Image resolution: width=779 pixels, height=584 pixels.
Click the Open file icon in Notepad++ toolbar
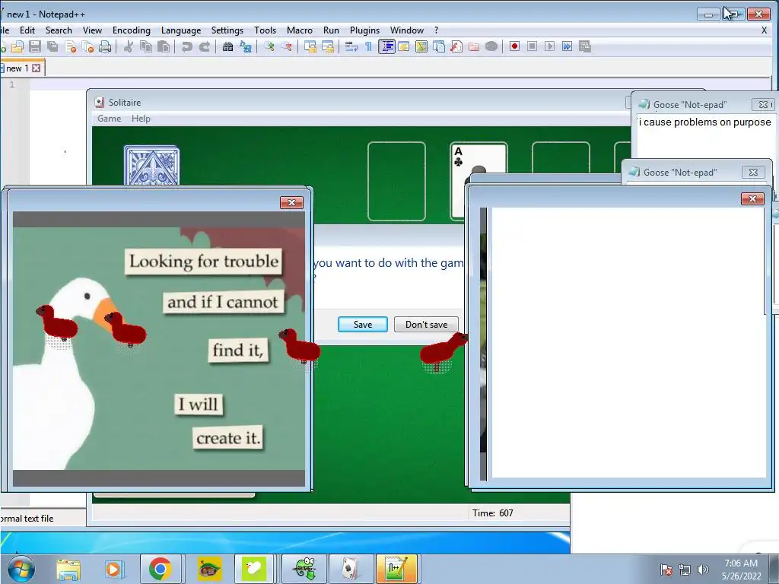click(17, 46)
